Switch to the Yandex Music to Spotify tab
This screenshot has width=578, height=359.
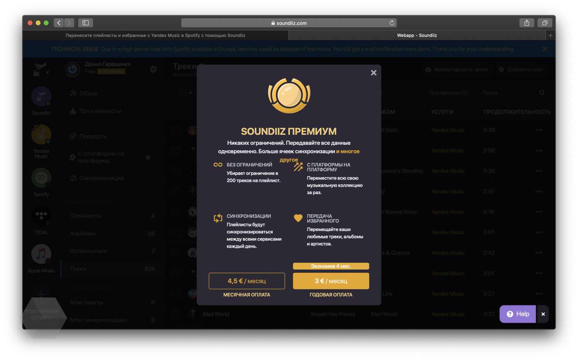tap(155, 35)
